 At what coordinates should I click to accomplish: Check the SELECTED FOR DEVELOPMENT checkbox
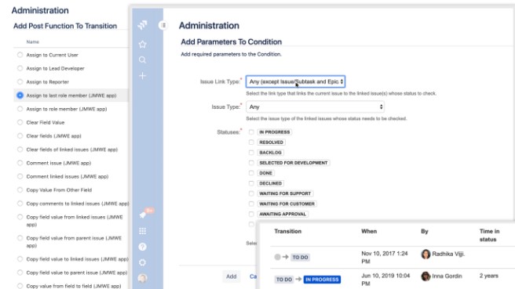click(251, 163)
